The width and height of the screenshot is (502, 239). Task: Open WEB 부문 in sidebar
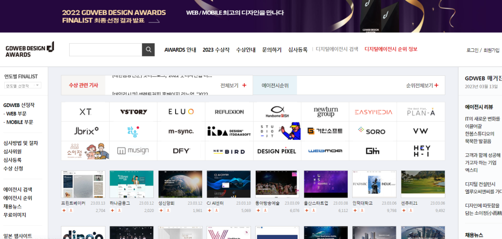pyautogui.click(x=15, y=114)
